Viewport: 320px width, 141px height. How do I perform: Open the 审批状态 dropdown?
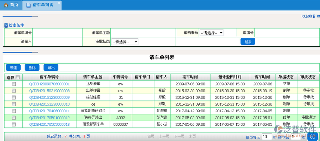[125, 42]
